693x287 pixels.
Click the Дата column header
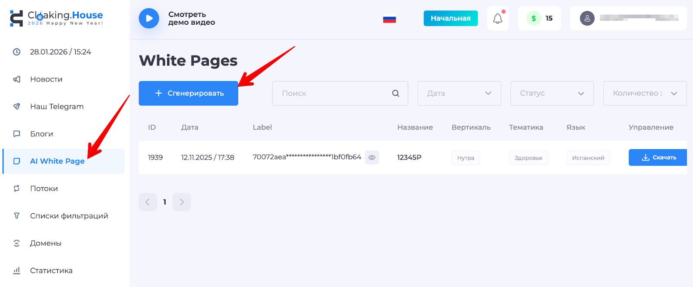[x=190, y=127]
